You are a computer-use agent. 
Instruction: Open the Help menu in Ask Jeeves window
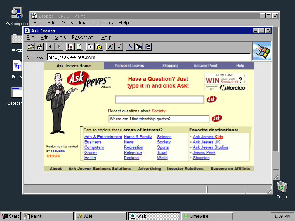(x=106, y=38)
